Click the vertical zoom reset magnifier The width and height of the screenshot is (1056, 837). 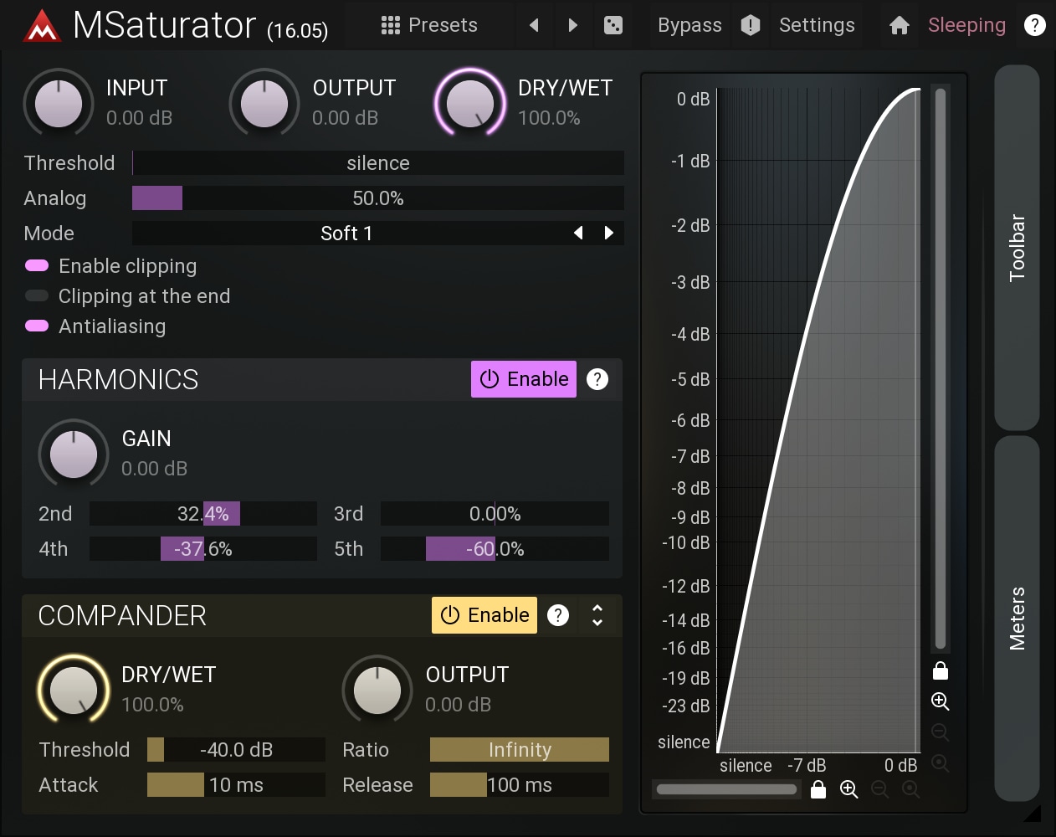point(941,763)
